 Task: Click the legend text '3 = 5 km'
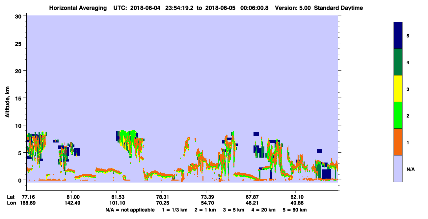tap(234, 210)
